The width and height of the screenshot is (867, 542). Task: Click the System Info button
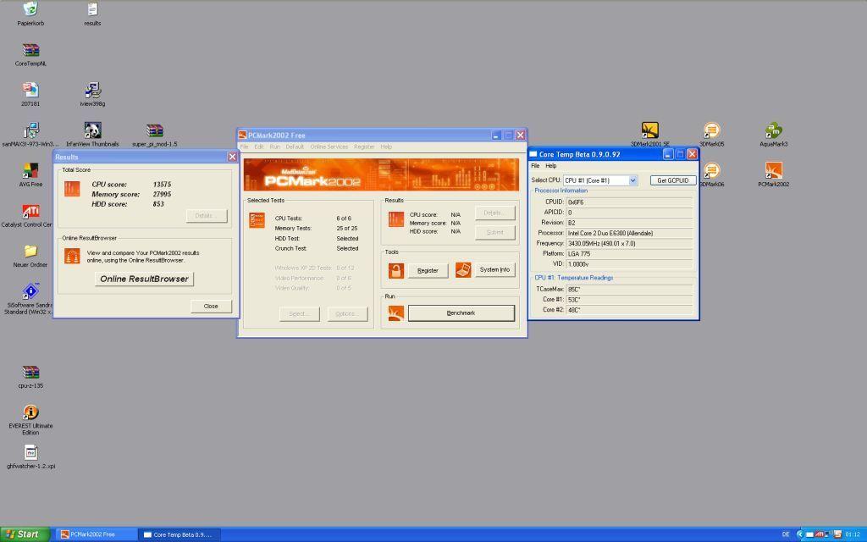coord(494,270)
